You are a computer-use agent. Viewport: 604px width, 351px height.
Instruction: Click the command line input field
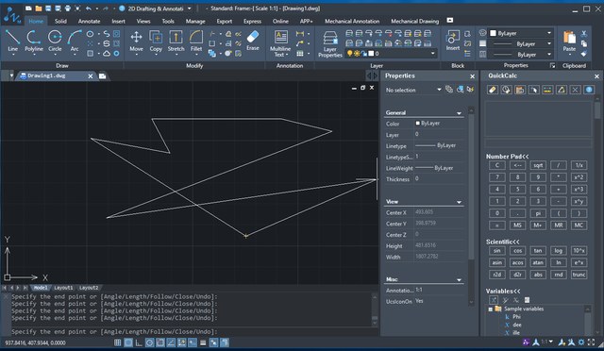(191, 332)
